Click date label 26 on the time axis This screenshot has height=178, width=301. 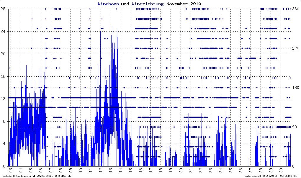click(241, 170)
